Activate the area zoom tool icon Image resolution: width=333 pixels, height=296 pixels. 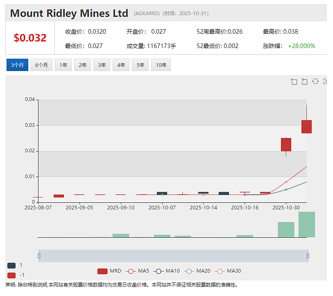pos(294,81)
